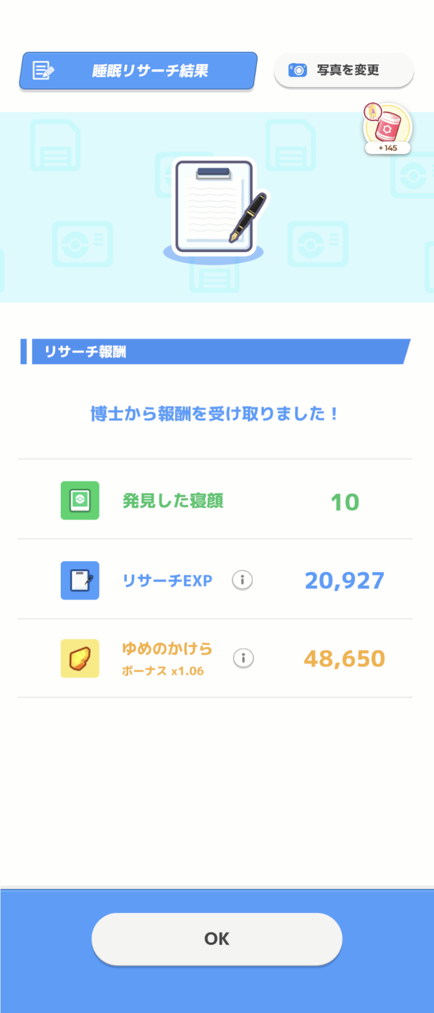Click the yellow dream shard icon
This screenshot has height=1013, width=434.
tap(80, 658)
